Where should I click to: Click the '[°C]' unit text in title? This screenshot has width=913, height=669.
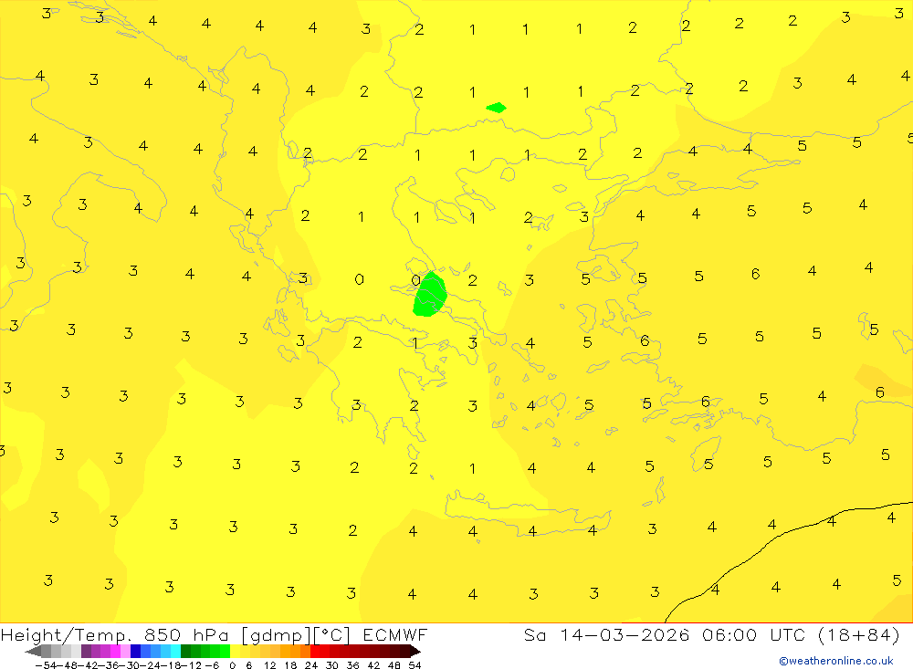tap(331, 635)
